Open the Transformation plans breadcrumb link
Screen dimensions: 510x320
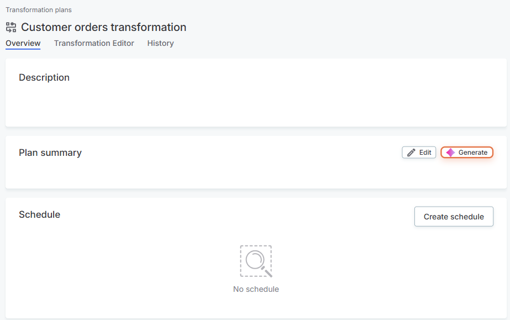(x=38, y=9)
